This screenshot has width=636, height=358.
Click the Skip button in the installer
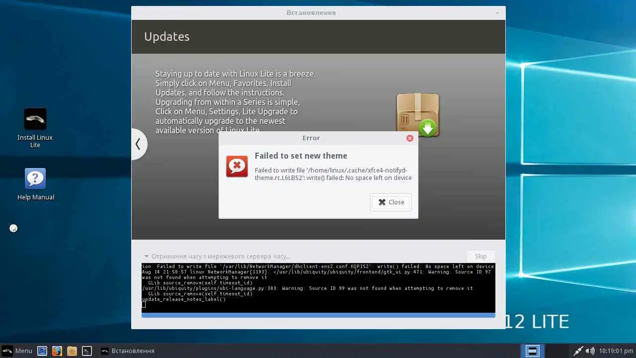[x=480, y=256]
